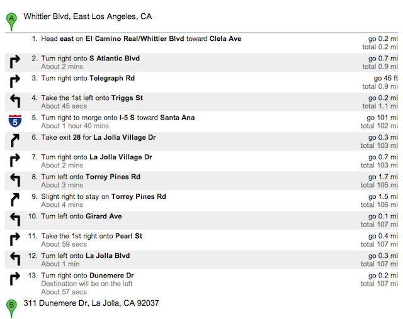Image resolution: width=403 pixels, height=319 pixels.
Task: Select step 1 Head east on El Camino Real
Action: click(x=140, y=39)
